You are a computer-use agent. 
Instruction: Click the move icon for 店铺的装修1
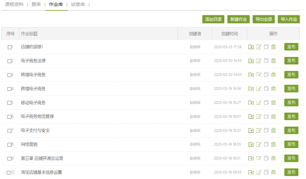[251, 47]
